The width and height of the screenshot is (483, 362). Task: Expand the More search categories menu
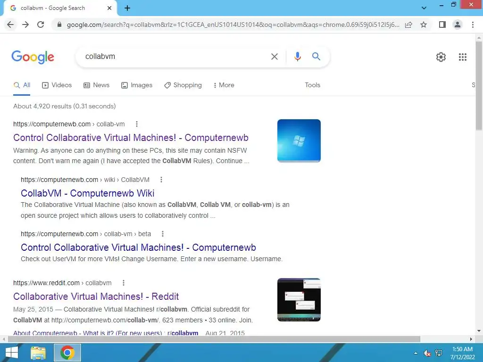(224, 85)
